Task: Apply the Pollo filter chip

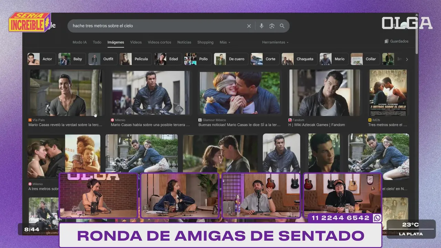Action: 197,59
